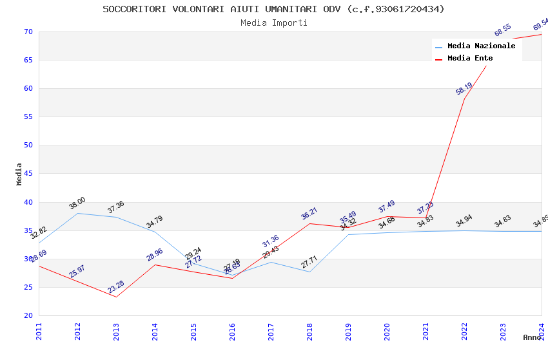Click the 58.19 data label for 2022
This screenshot has width=548, height=354.
(x=464, y=89)
